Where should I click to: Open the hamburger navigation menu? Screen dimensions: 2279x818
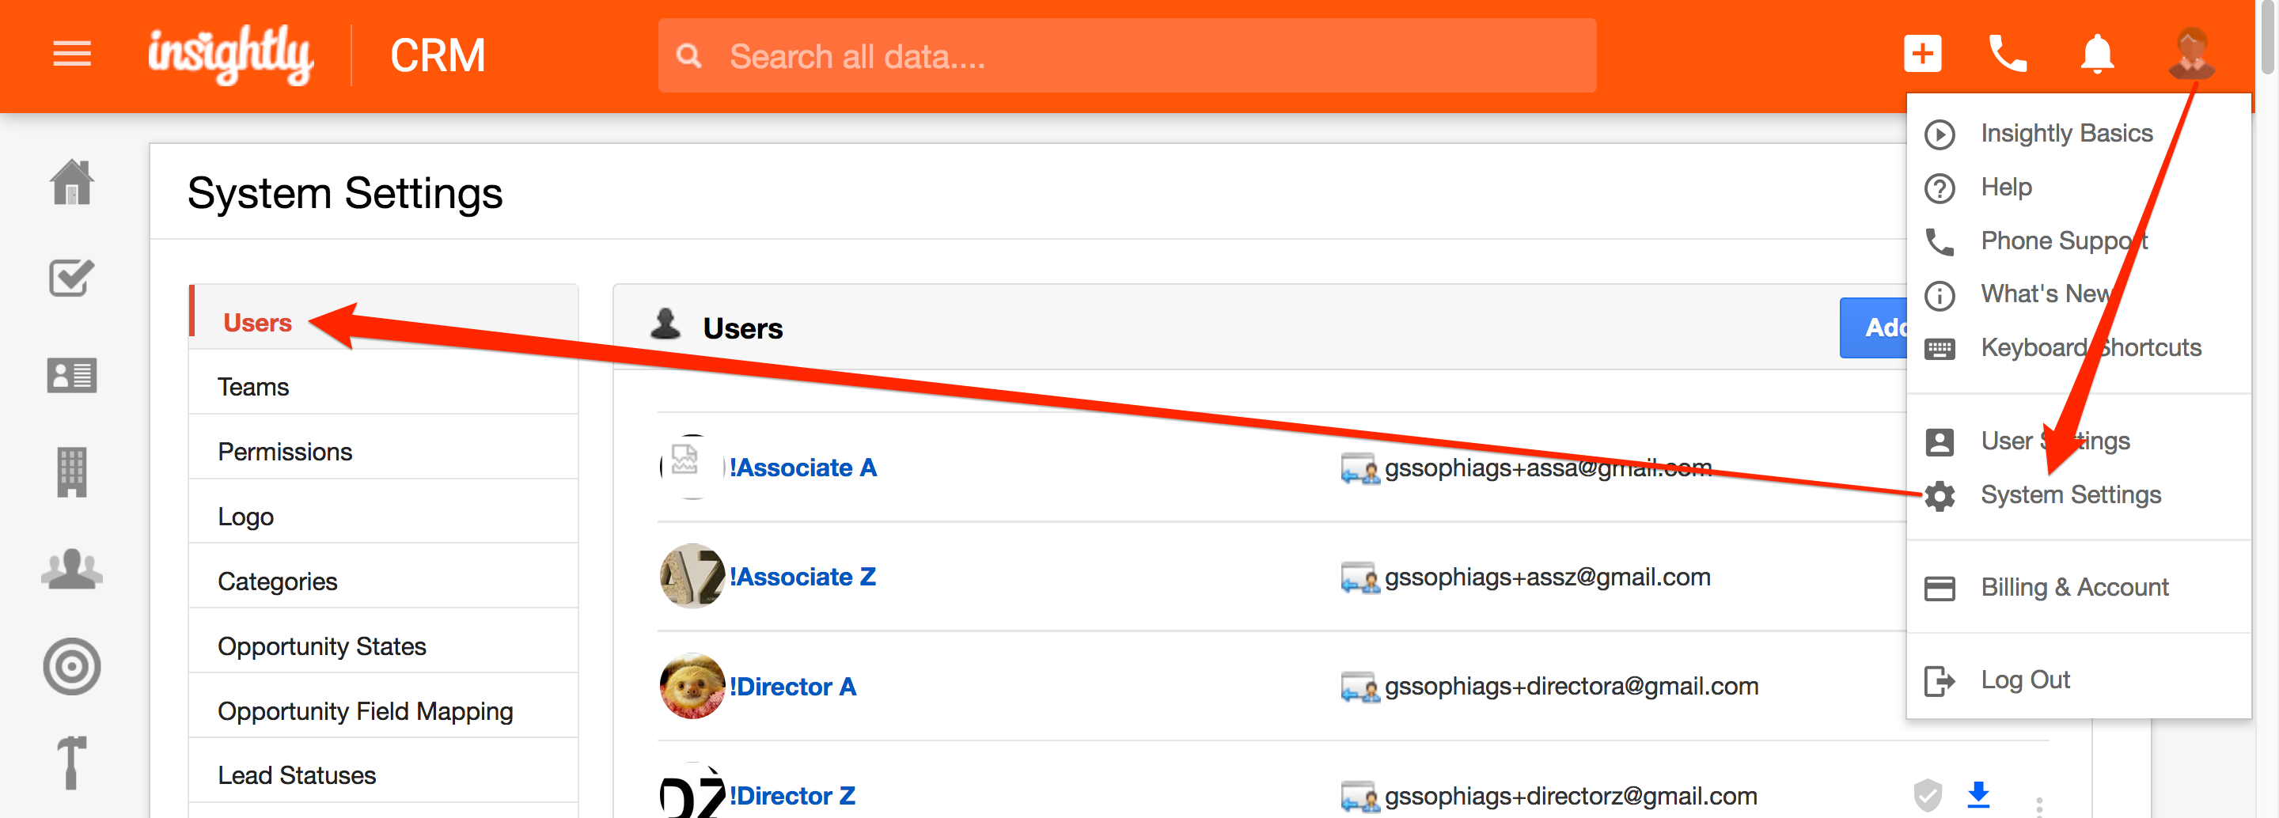pyautogui.click(x=72, y=55)
